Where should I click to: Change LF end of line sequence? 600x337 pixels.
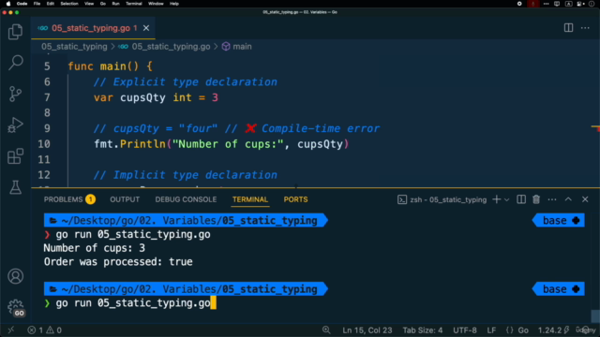coord(491,330)
